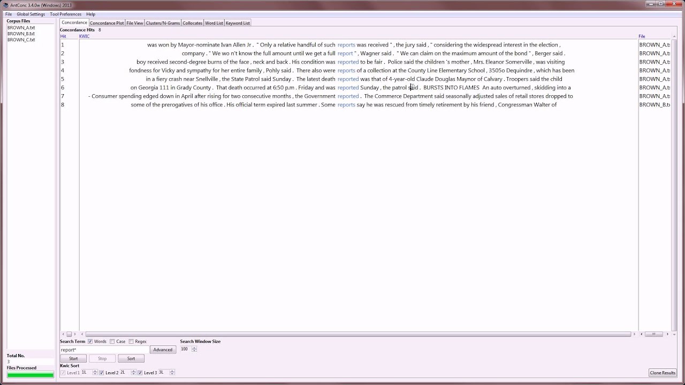Click the Hit column scroll-right arrow
The height and width of the screenshot is (385, 685).
(75, 334)
